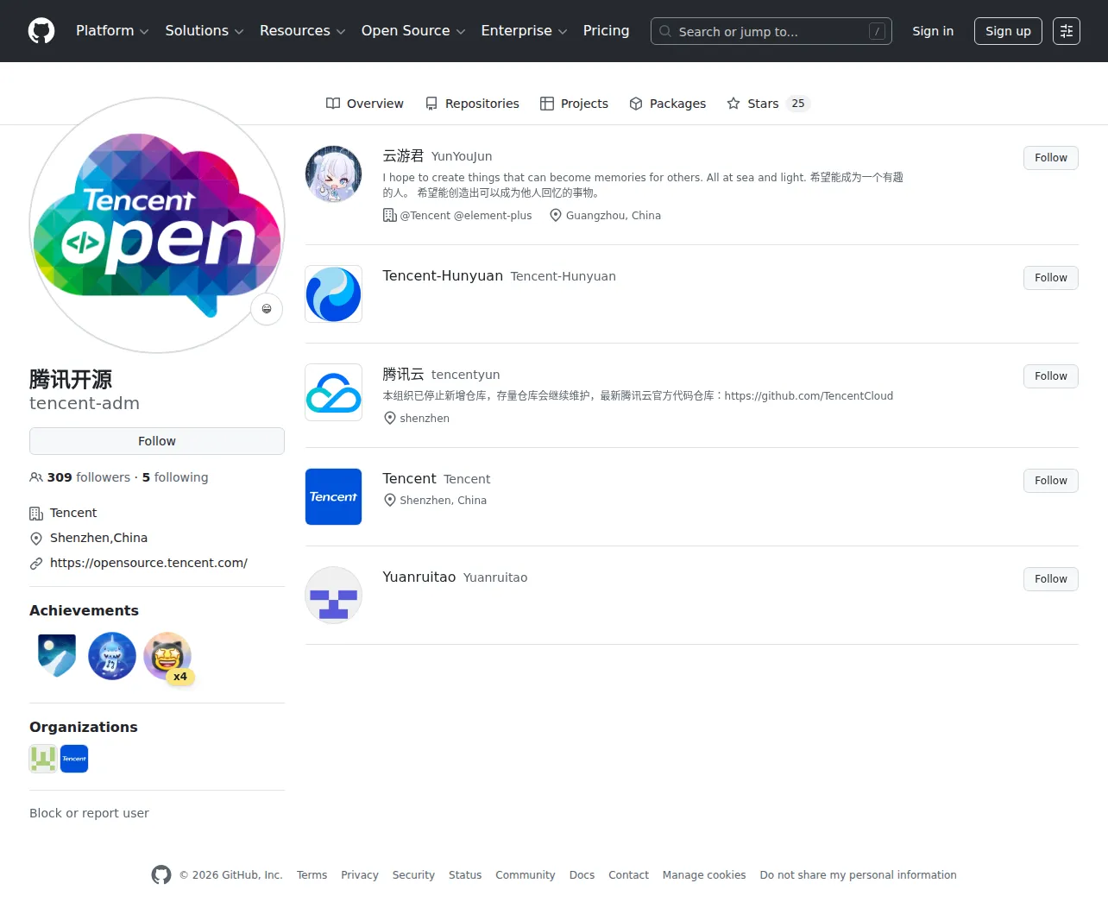This screenshot has width=1108, height=921.
Task: Switch to the Overview tab
Action: [x=365, y=104]
